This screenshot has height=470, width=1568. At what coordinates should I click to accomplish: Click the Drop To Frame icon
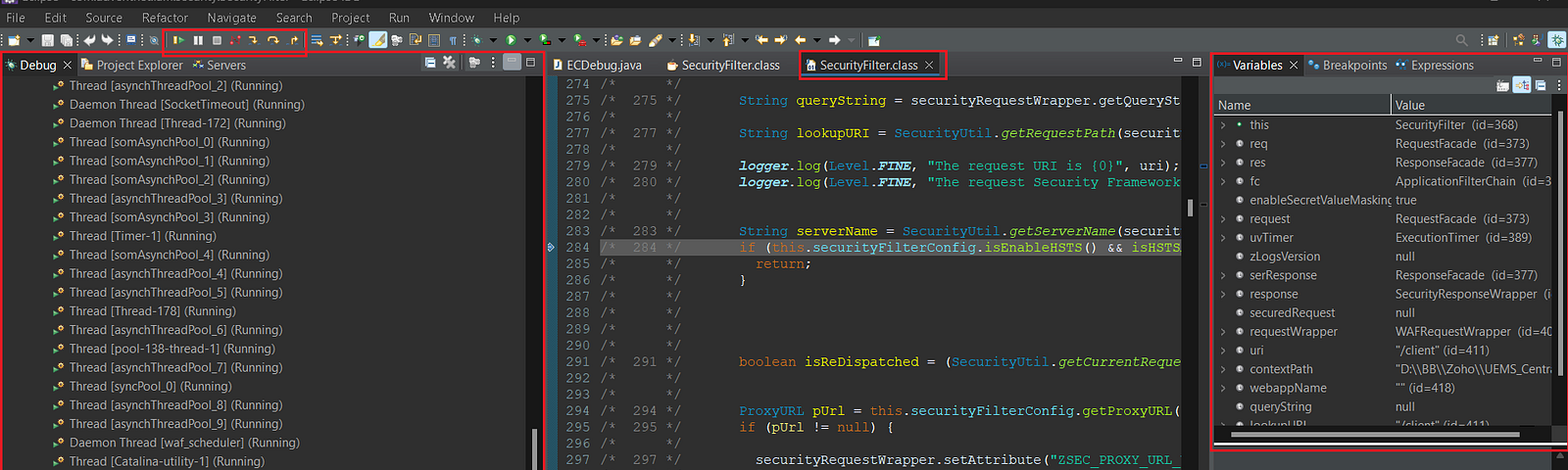pos(317,40)
